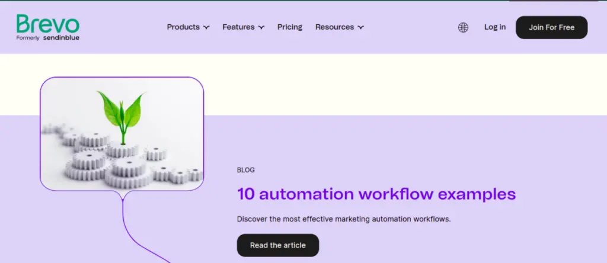Image resolution: width=607 pixels, height=263 pixels.
Task: Open the Resources menu
Action: pyautogui.click(x=334, y=27)
